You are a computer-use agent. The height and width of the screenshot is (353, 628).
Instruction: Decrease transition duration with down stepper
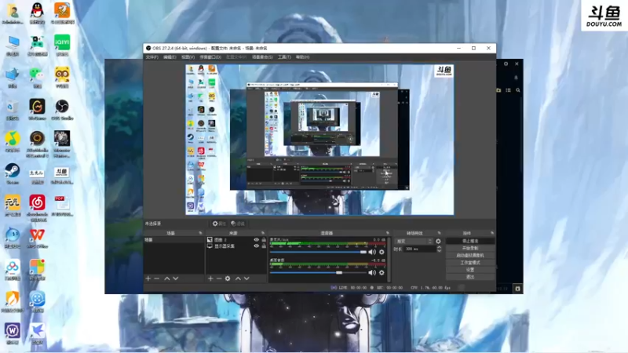coord(439,250)
